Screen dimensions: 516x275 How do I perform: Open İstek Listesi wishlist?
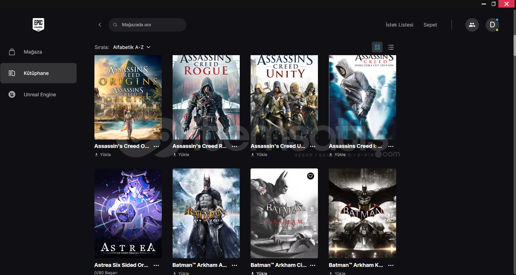[399, 25]
